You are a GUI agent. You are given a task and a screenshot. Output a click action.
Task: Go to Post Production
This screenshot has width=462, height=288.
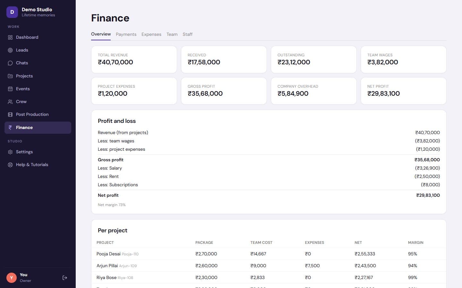tap(38, 115)
